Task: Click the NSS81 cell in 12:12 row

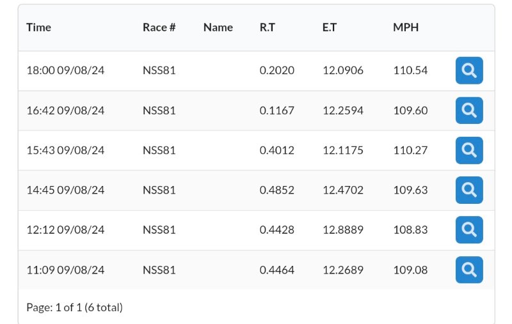Action: click(159, 230)
